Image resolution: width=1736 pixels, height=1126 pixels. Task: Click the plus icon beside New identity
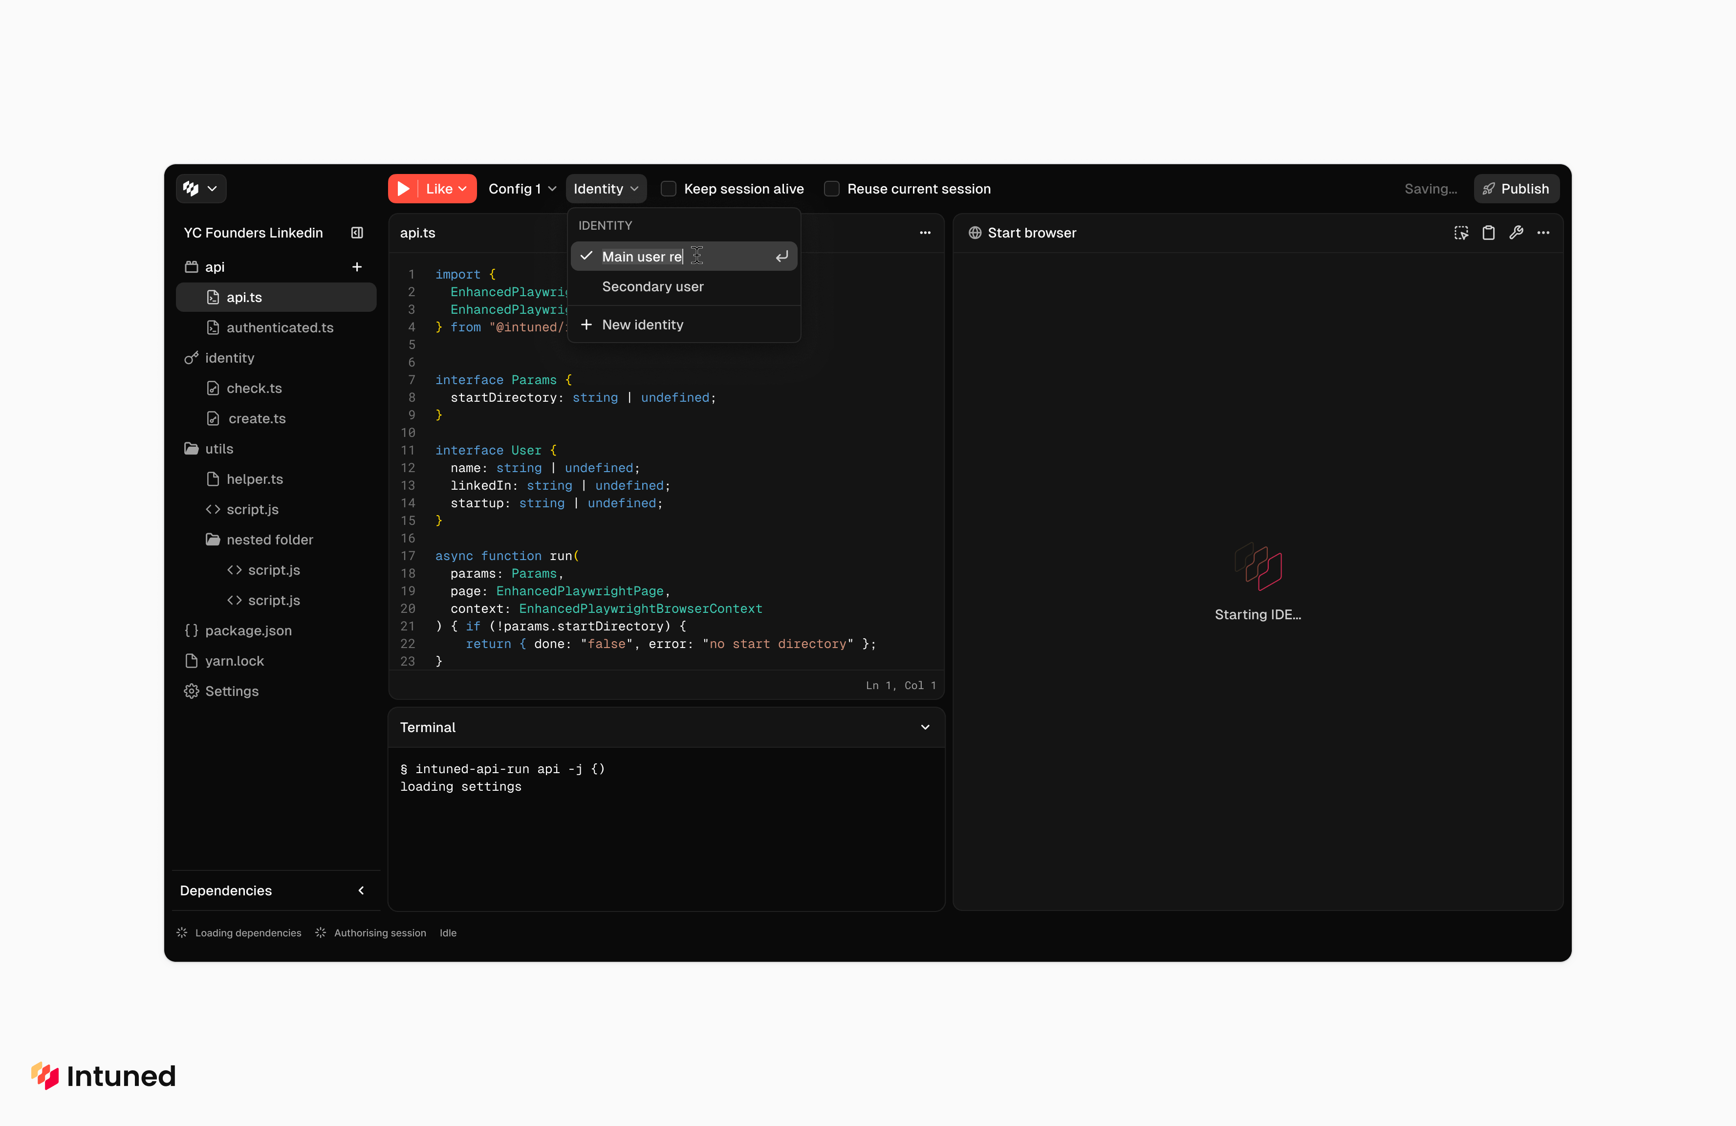(x=586, y=325)
